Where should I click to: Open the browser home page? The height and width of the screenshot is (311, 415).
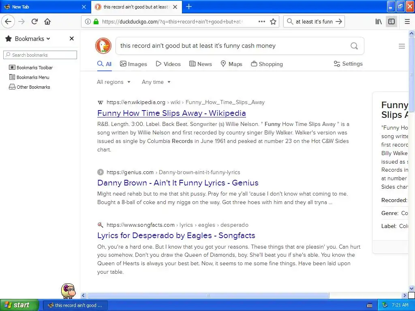point(47,21)
